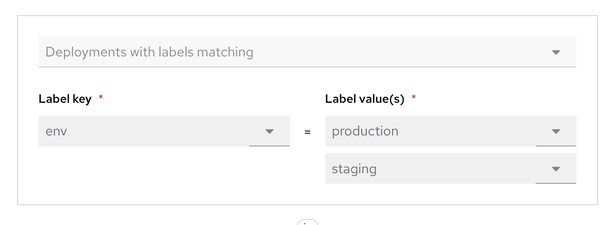The width and height of the screenshot is (612, 225).
Task: Click the 'env' text in the key field
Action: pyautogui.click(x=56, y=132)
